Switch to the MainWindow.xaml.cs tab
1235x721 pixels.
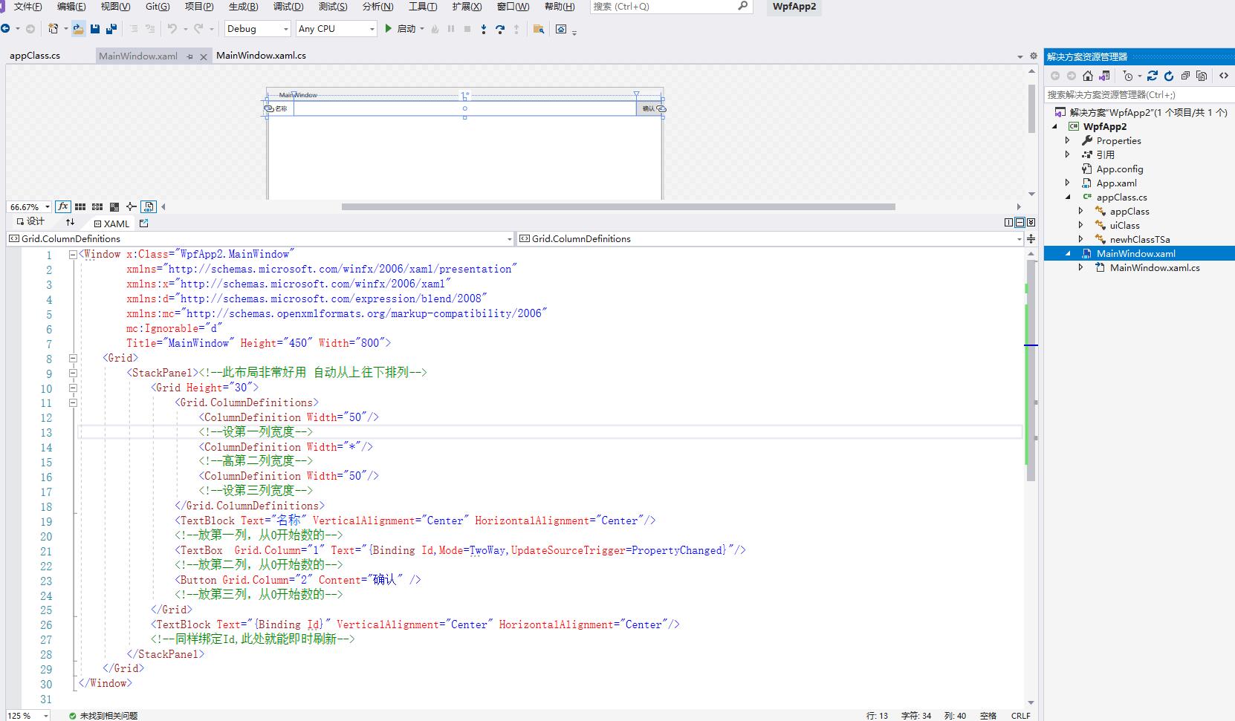[261, 56]
